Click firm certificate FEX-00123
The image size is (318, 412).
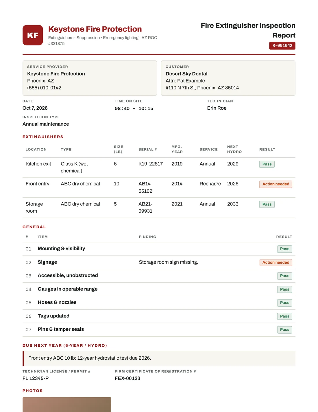(x=127, y=378)
